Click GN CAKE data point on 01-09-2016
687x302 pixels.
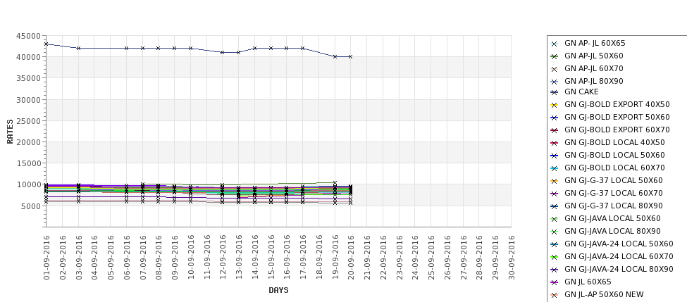[x=47, y=44]
